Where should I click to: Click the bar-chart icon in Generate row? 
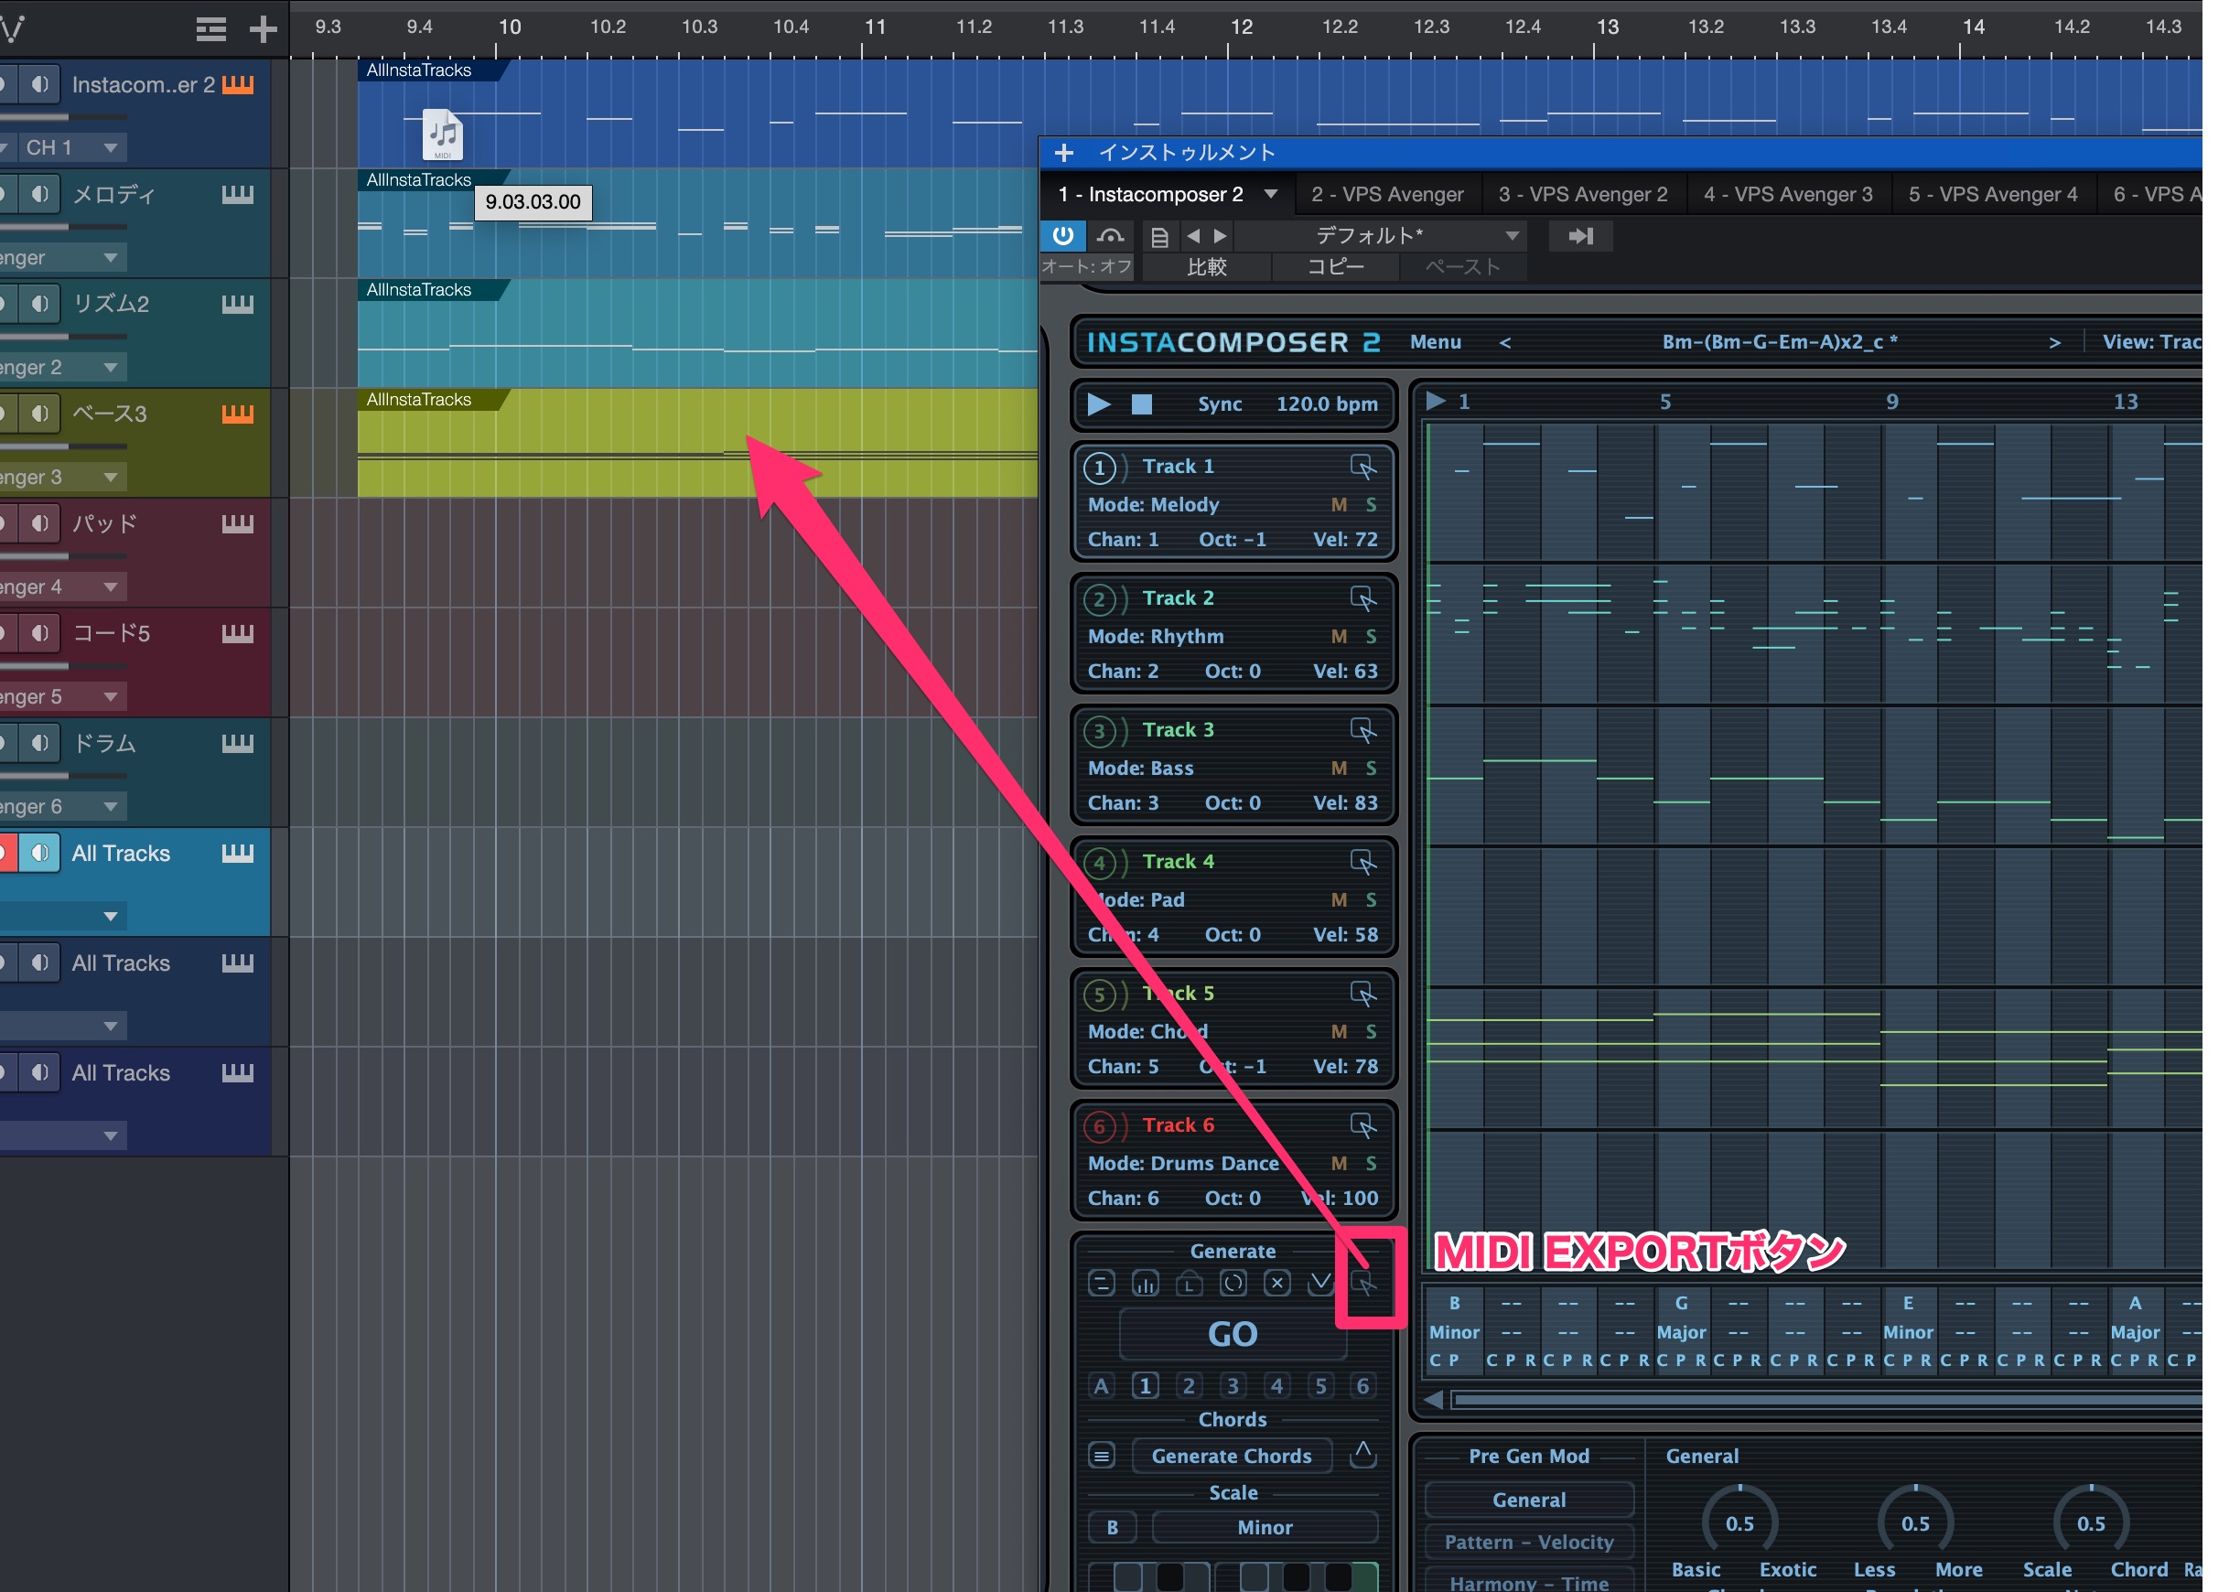coord(1145,1283)
